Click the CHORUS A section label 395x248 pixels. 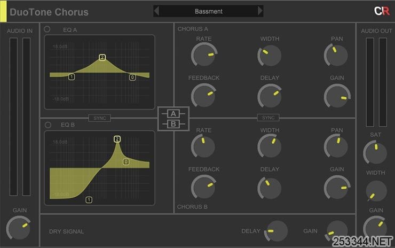click(x=193, y=29)
